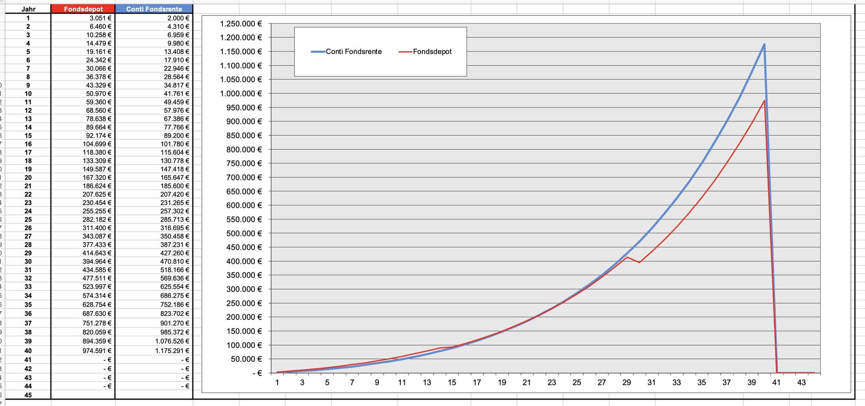Click the red line's dip near year 30

[639, 262]
